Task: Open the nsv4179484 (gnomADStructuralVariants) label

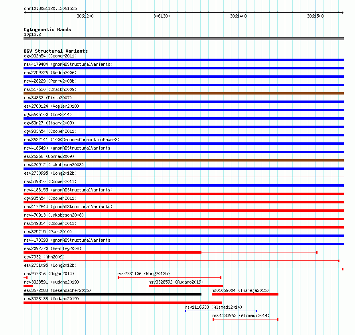Action: pos(68,64)
